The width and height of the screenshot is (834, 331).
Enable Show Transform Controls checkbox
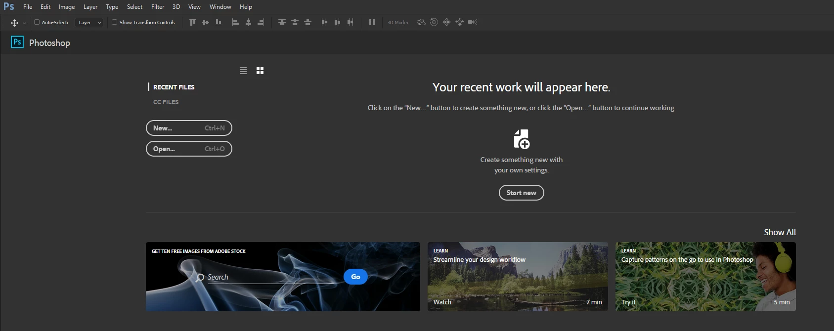114,22
